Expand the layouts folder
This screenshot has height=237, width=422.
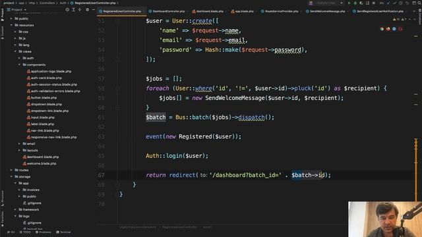pos(19,150)
